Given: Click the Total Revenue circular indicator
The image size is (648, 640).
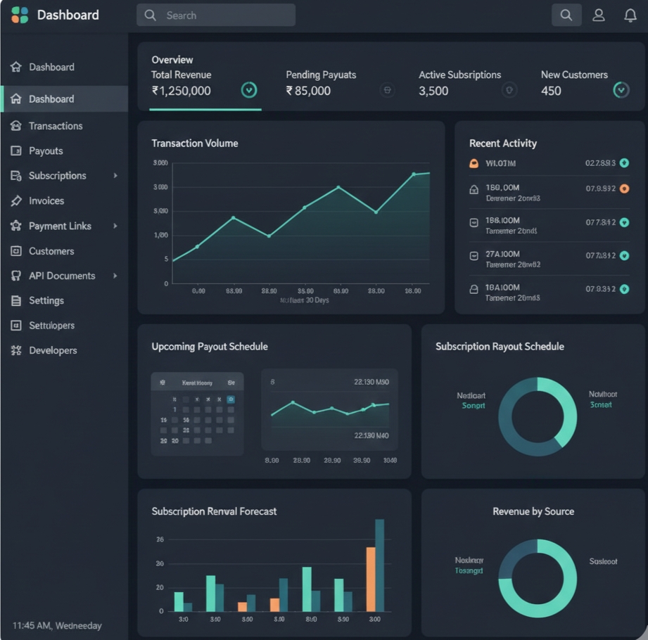Looking at the screenshot, I should [x=249, y=90].
